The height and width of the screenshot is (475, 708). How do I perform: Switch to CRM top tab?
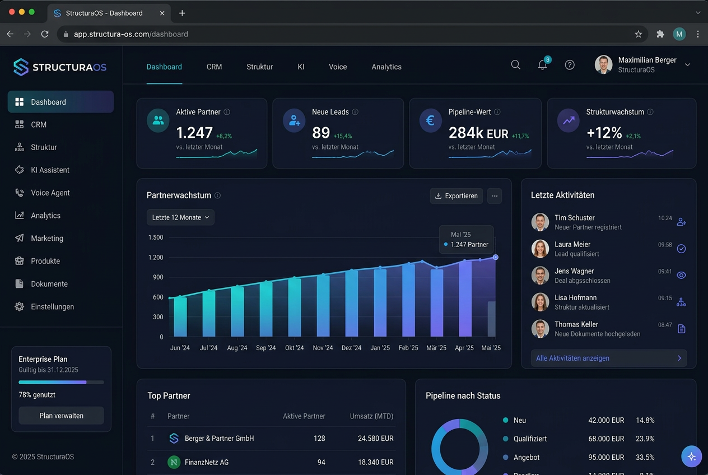click(214, 67)
